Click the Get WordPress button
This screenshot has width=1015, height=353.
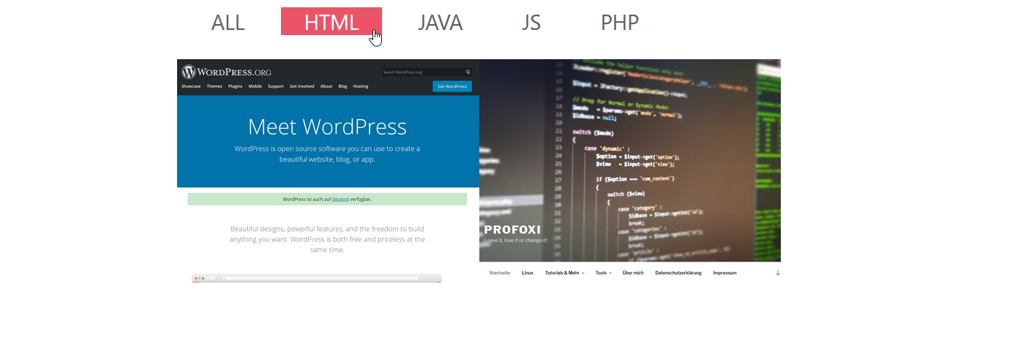click(452, 86)
